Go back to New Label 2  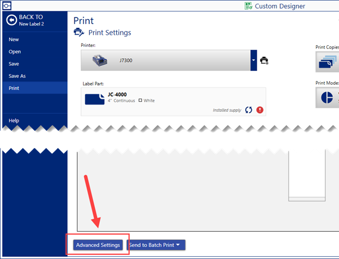(25, 20)
